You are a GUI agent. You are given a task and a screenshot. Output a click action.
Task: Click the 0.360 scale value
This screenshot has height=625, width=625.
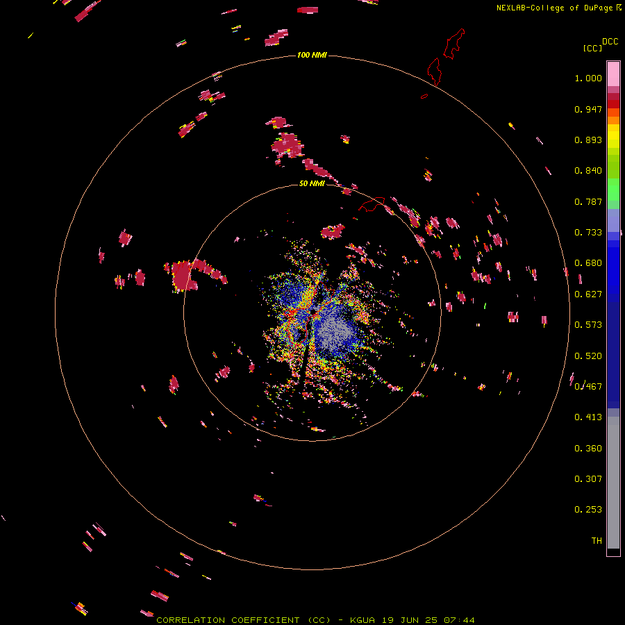[588, 449]
